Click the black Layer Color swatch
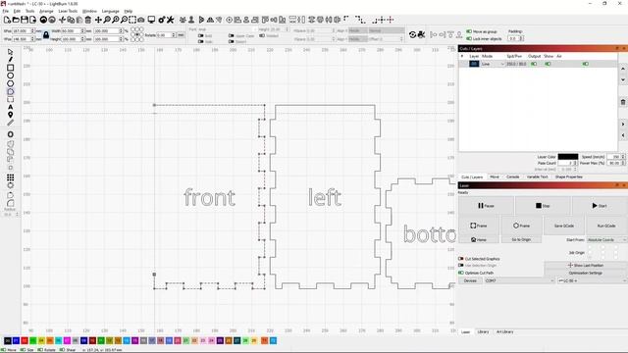628x353 pixels. click(568, 157)
